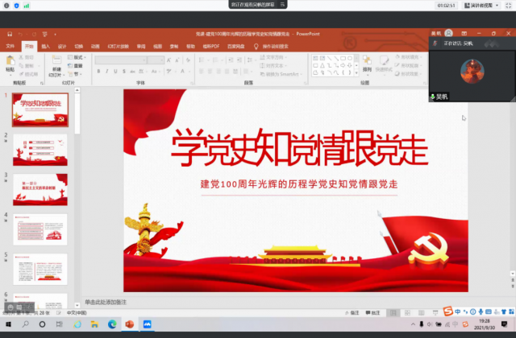This screenshot has width=516, height=338.
Task: Click the PowerPoint icon in Windows taskbar
Action: pos(129,324)
